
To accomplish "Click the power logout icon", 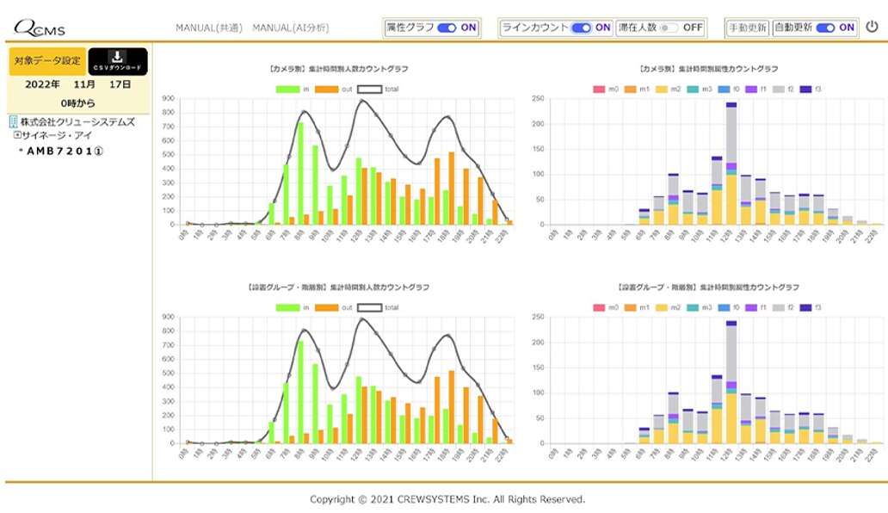I will [x=872, y=27].
